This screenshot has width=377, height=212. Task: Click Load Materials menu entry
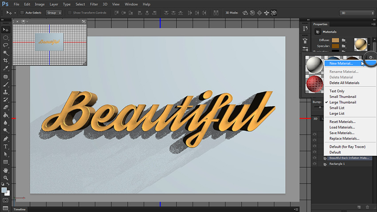(342, 127)
